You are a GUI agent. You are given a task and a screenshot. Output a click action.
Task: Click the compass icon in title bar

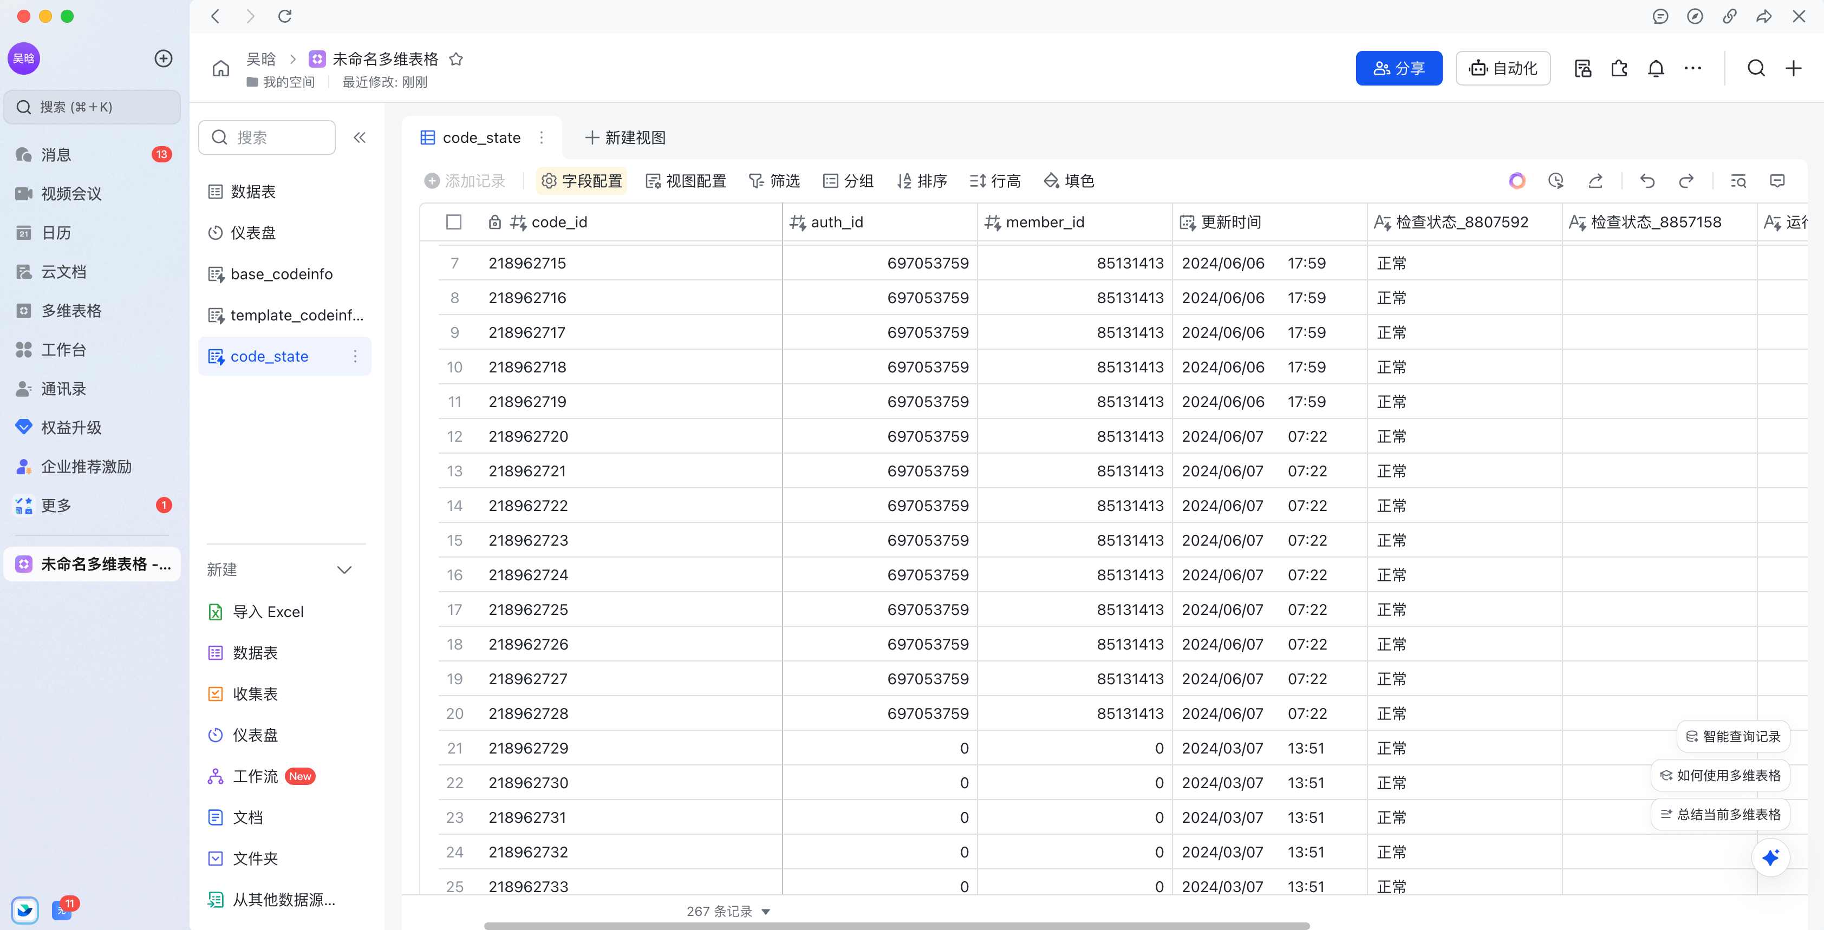[1695, 16]
